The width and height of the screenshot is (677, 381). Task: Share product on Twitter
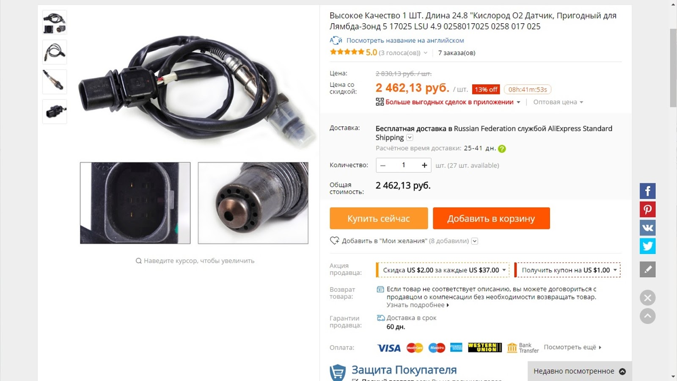point(647,246)
